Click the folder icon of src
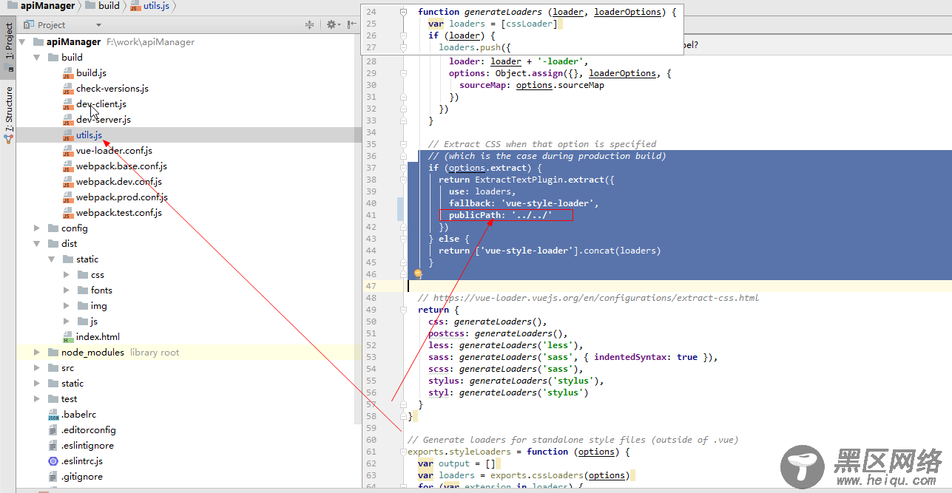The image size is (952, 493). point(53,368)
